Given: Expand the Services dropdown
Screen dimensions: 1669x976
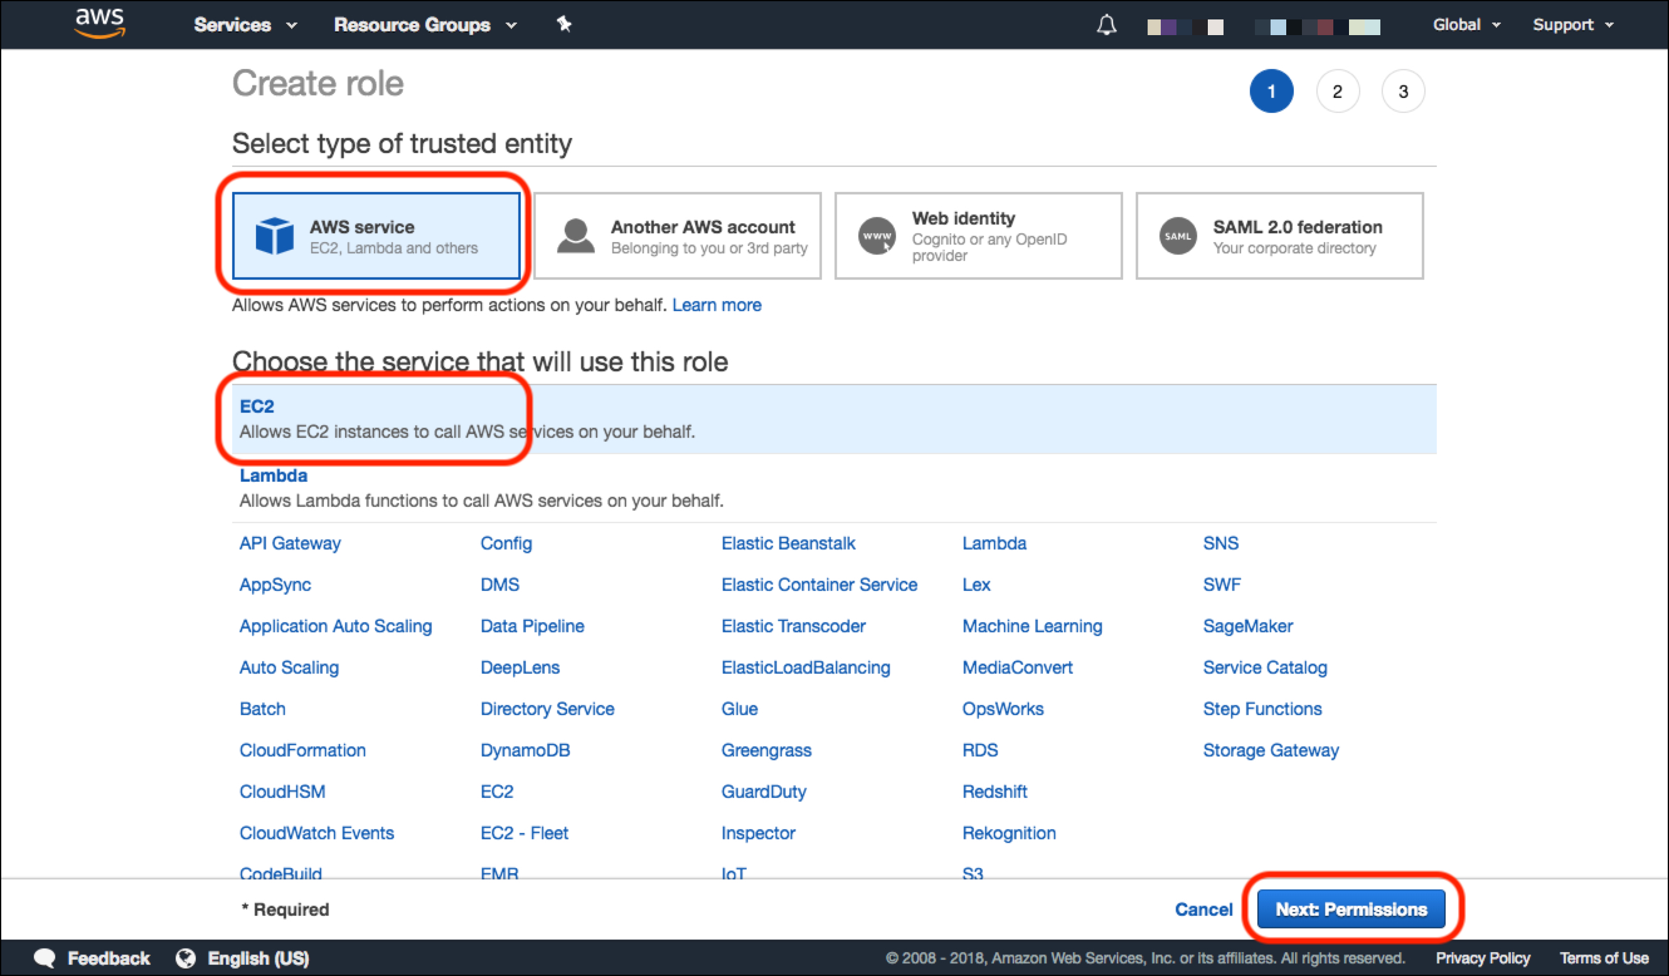Looking at the screenshot, I should point(245,25).
